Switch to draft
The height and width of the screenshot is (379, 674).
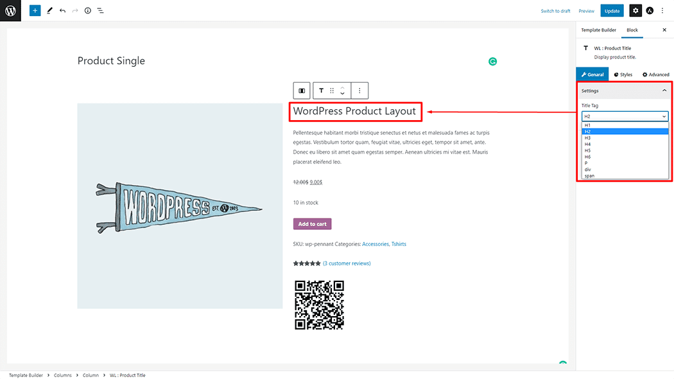(x=555, y=11)
